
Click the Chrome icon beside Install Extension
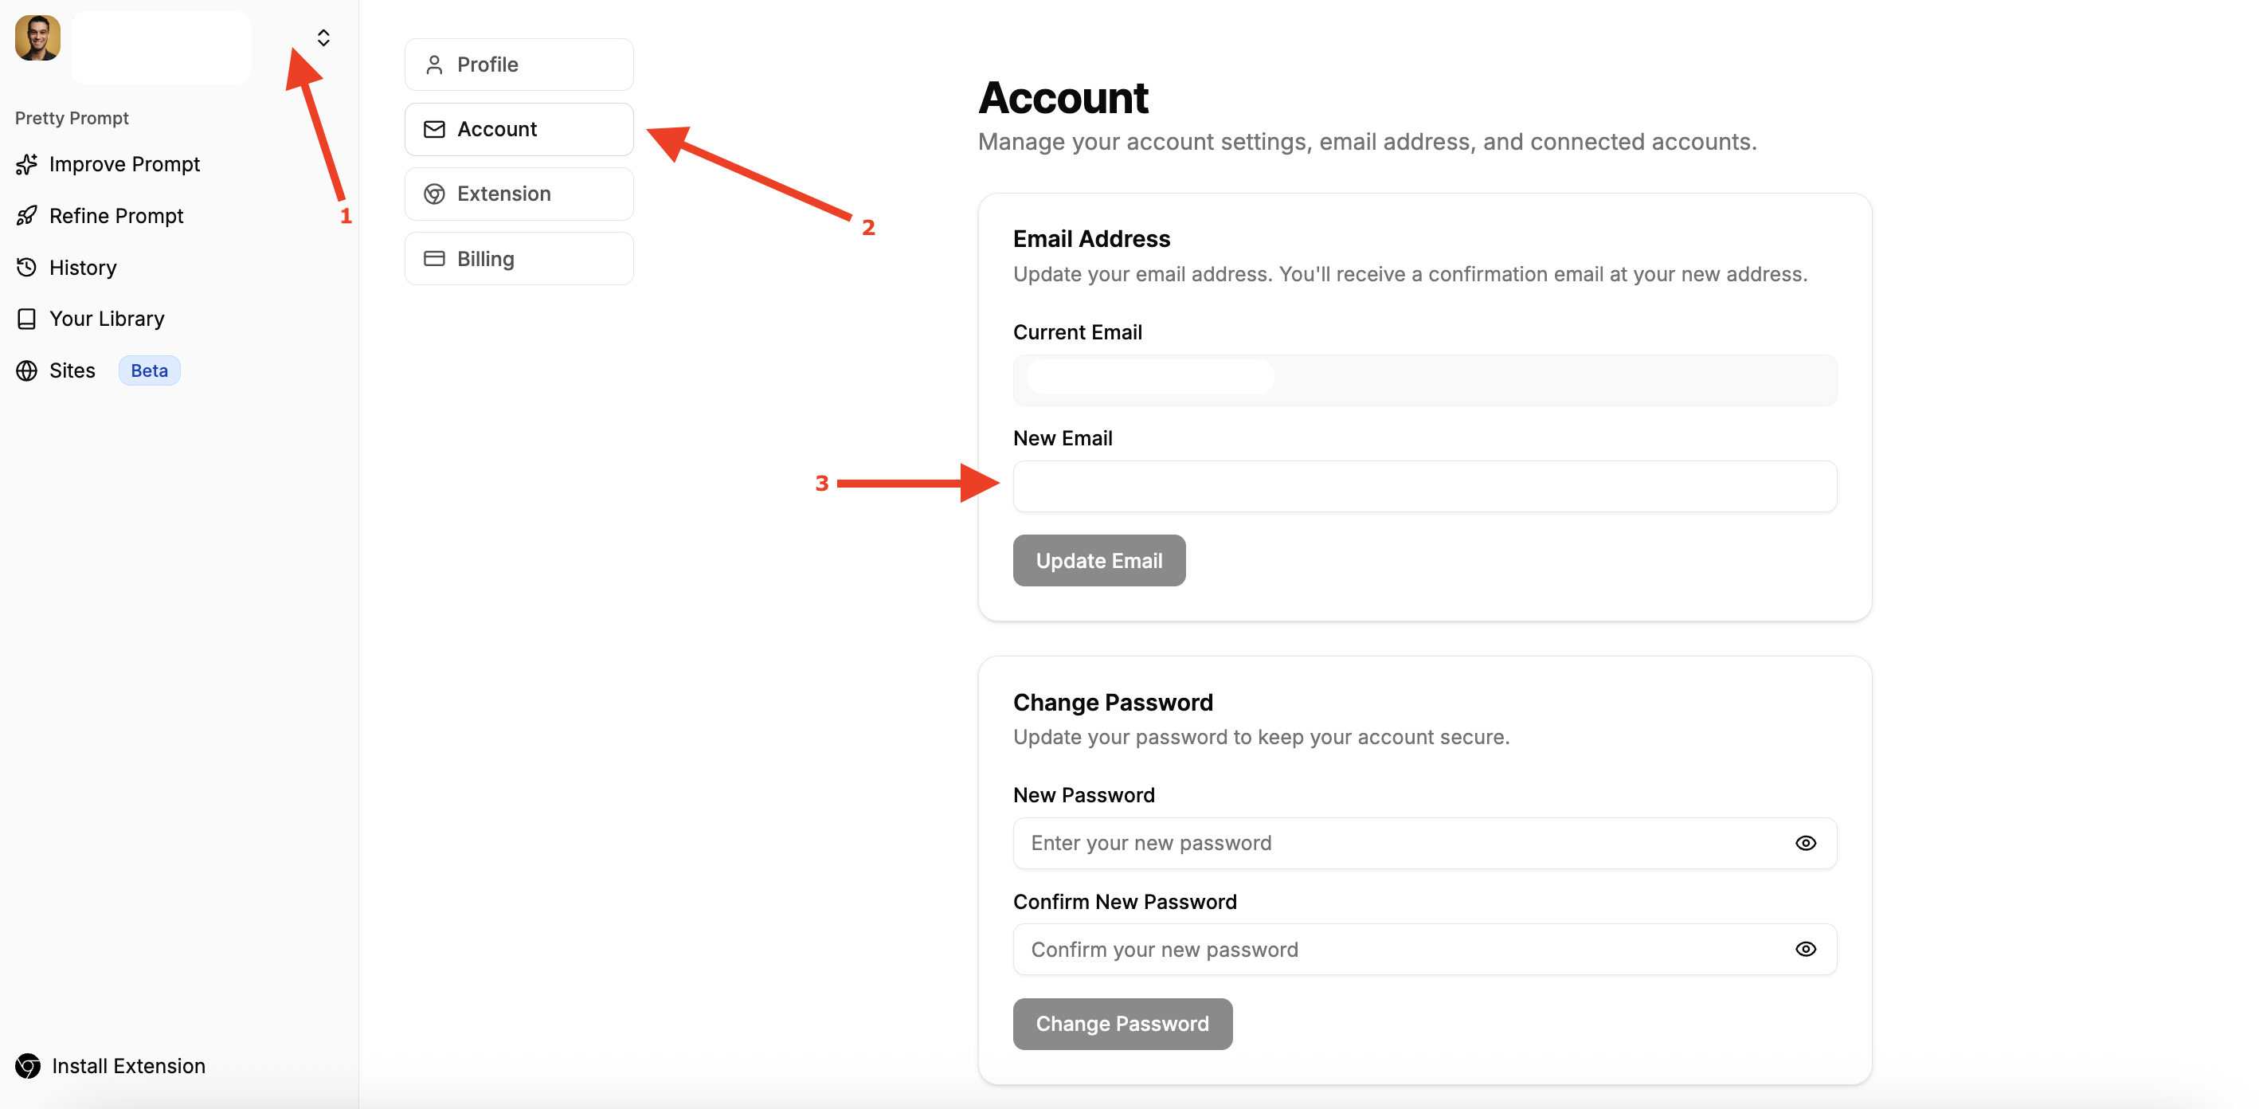[27, 1065]
